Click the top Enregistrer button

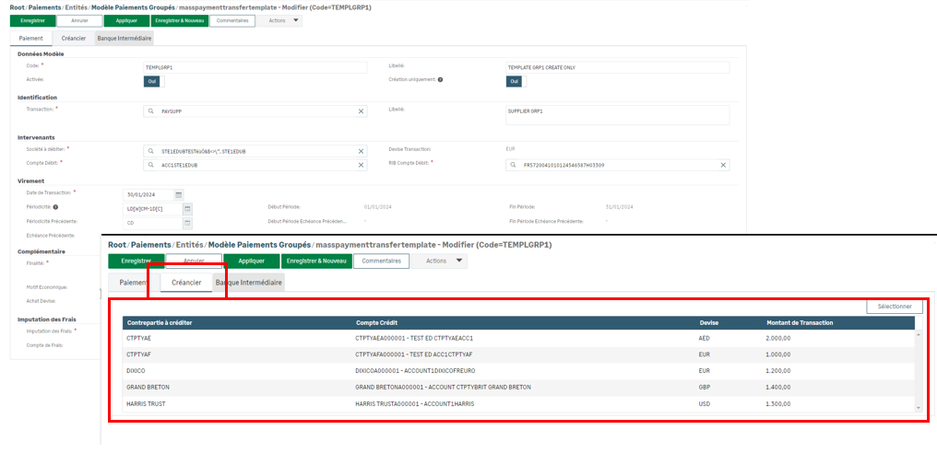tap(32, 20)
